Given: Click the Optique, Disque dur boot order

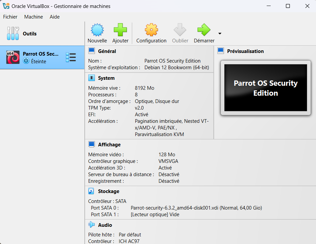Looking at the screenshot, I should tap(157, 101).
